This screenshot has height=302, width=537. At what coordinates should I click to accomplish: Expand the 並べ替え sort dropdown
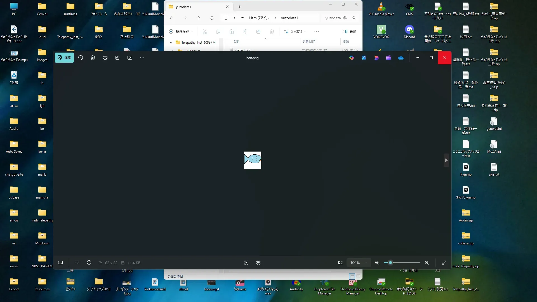(295, 32)
